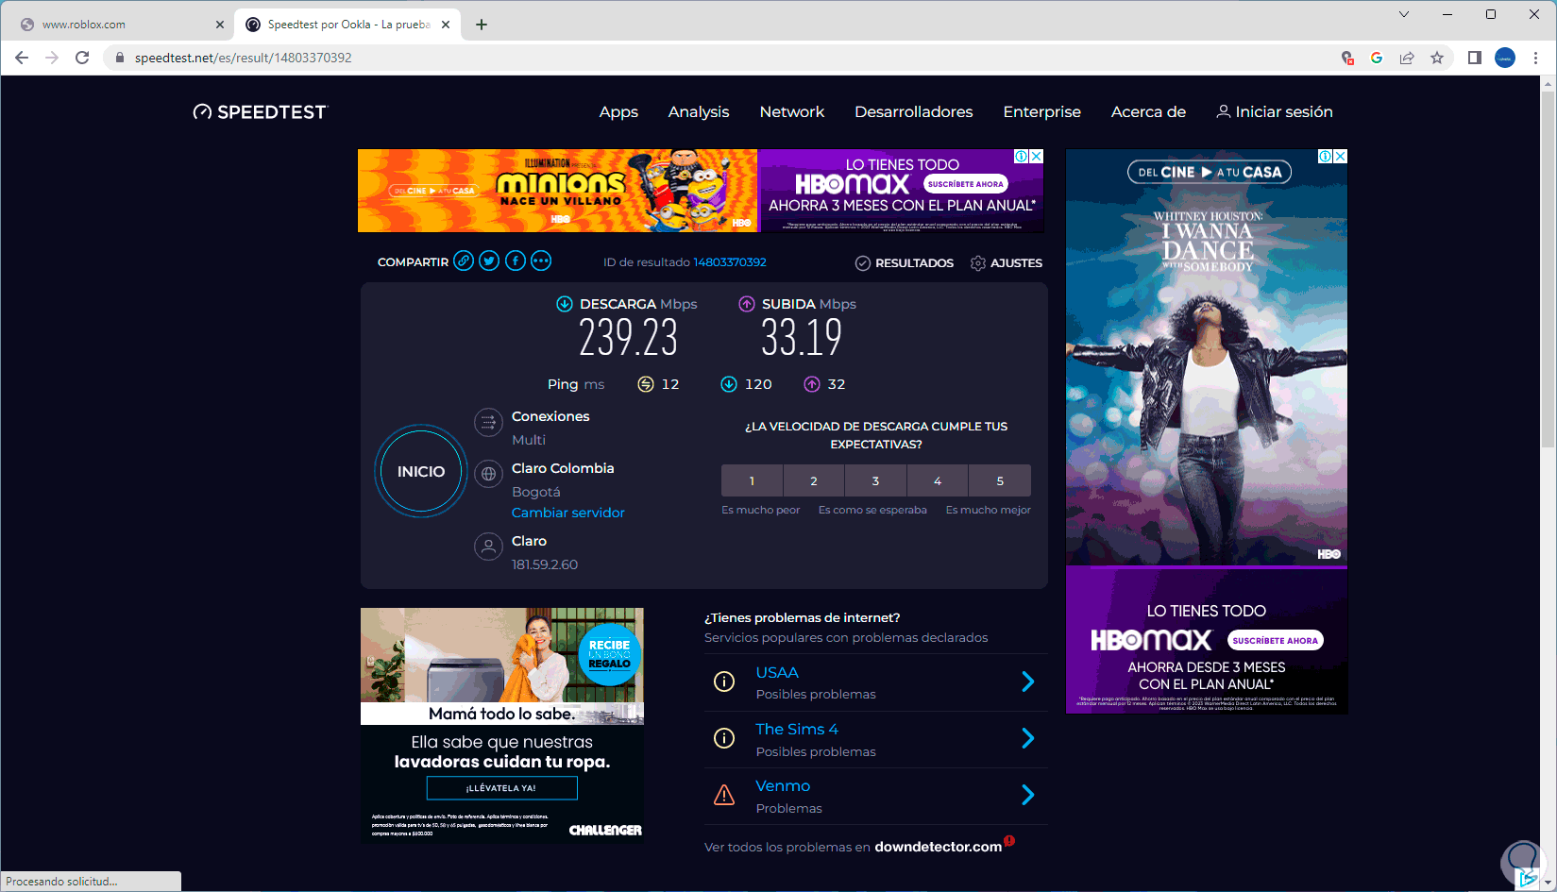The image size is (1557, 892).
Task: Click the IP address 181.59.2.60
Action: [545, 564]
